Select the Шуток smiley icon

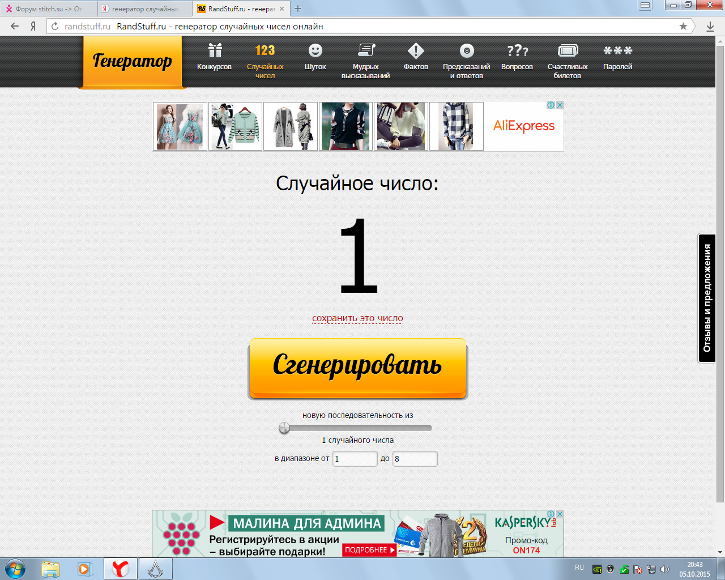tap(315, 52)
